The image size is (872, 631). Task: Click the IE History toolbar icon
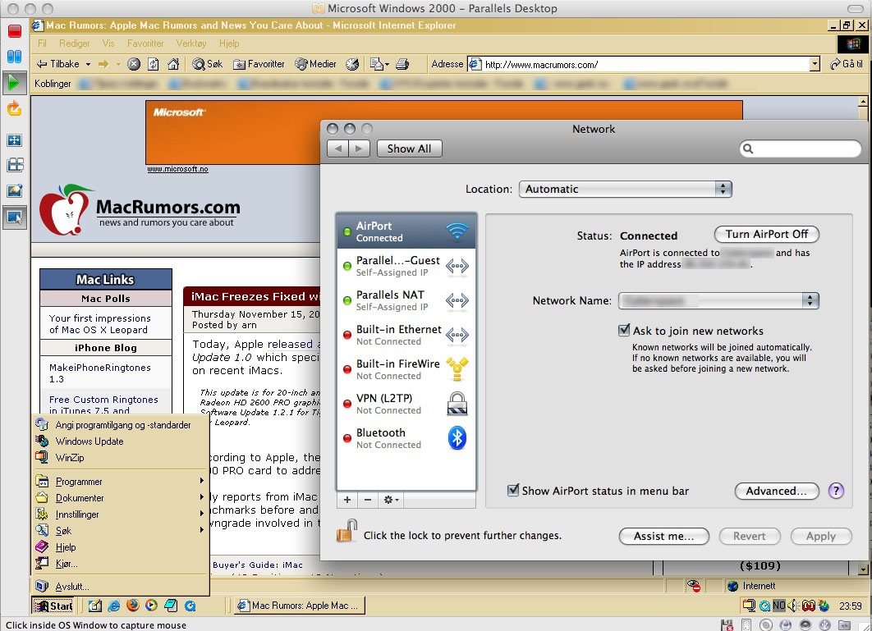(352, 64)
